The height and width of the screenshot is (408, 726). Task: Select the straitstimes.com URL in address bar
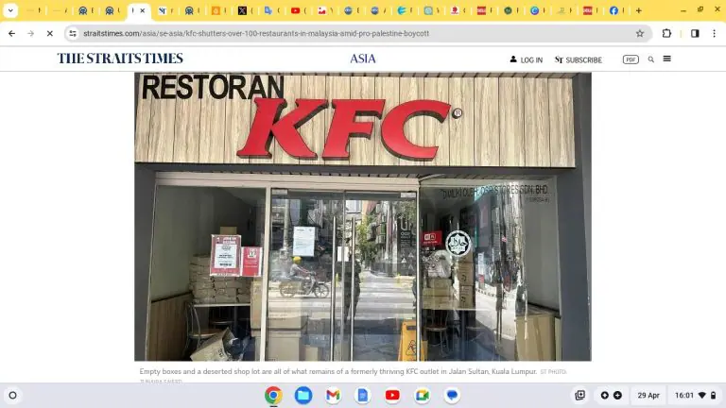[x=256, y=33]
